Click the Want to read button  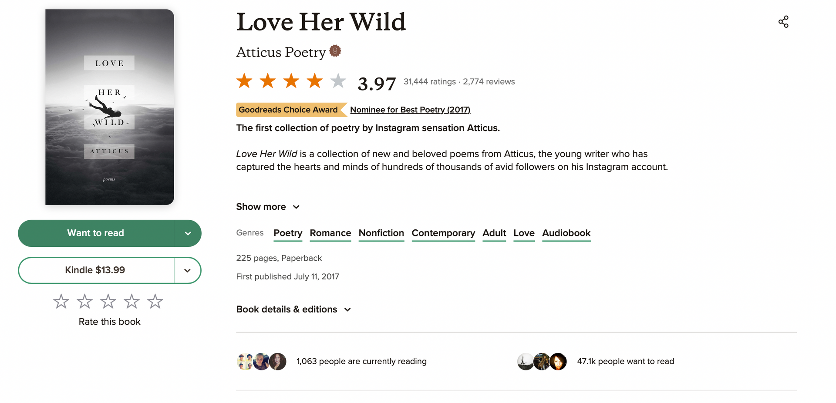(95, 233)
